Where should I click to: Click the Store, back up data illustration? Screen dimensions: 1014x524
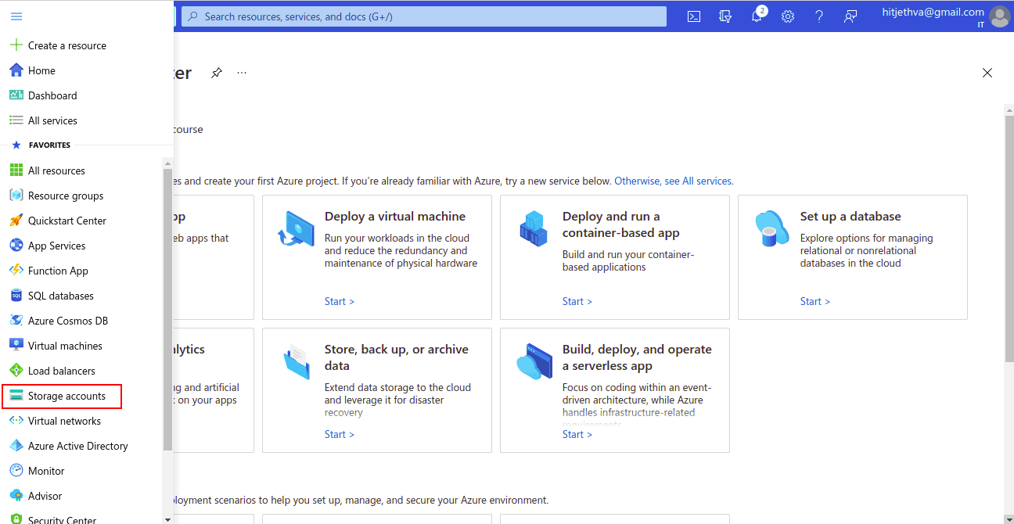(296, 361)
